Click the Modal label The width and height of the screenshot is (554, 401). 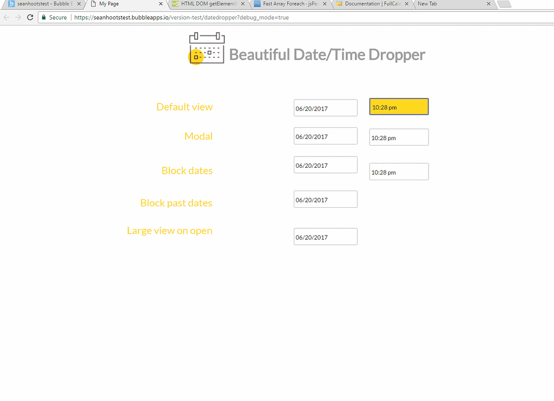pos(198,136)
